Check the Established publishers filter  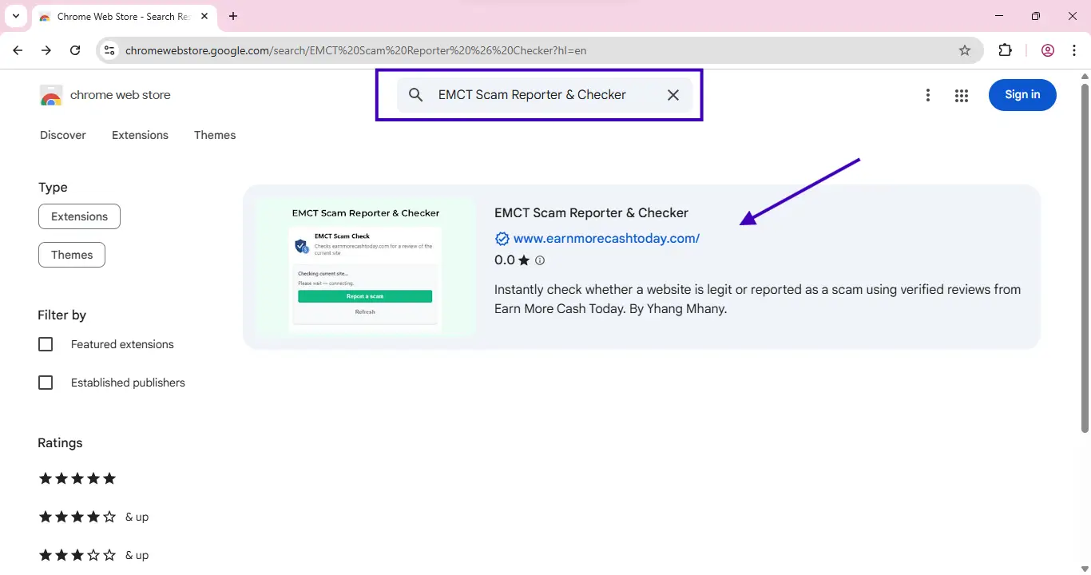coord(46,383)
